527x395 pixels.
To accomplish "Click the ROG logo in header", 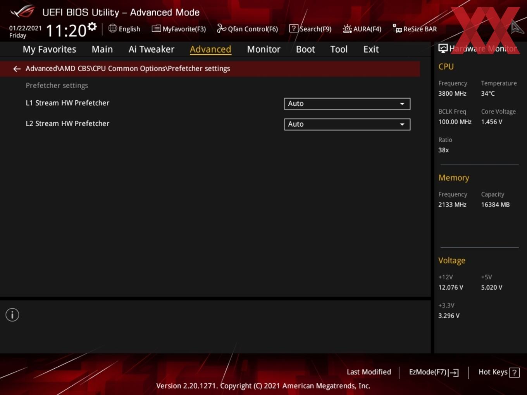I will tap(22, 12).
